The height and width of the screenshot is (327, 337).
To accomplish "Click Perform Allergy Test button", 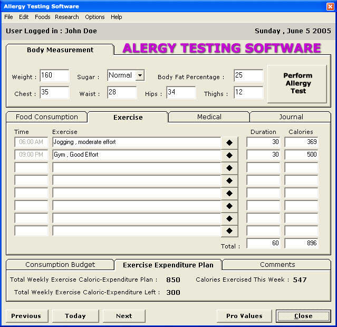I will click(x=297, y=83).
